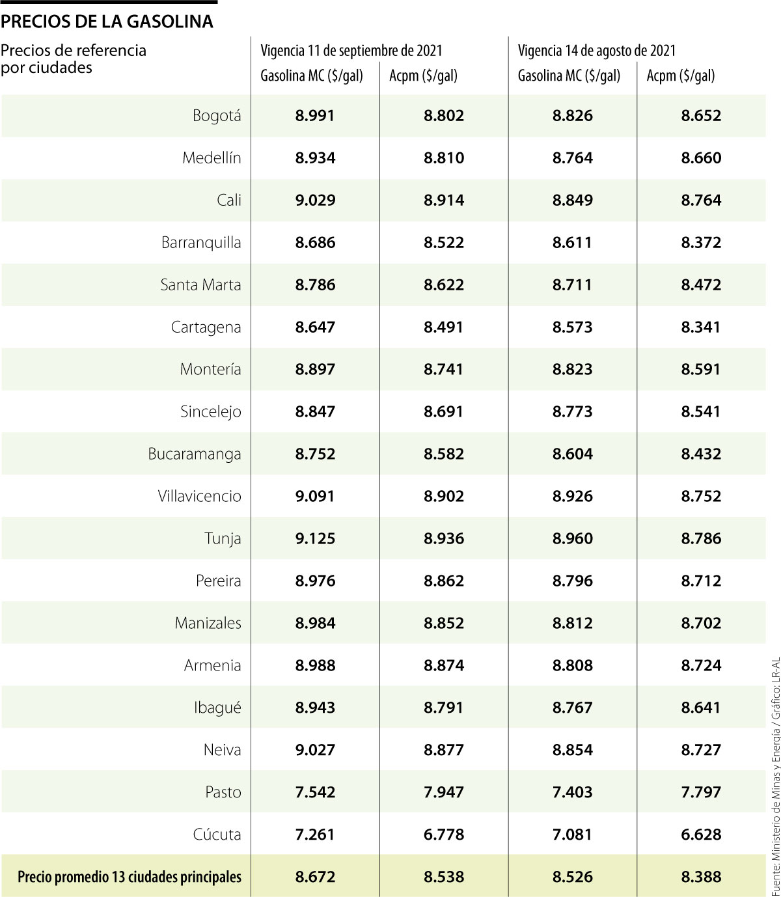The width and height of the screenshot is (781, 897).
Task: Click the "Precio promedio 13 ciudades principales" label
Action: (130, 877)
